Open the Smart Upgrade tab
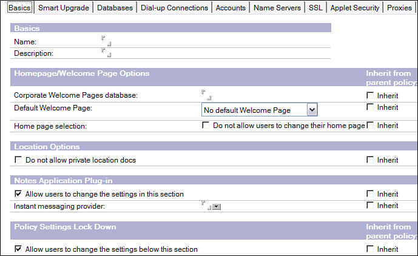Screen dimensions: 418x256 pos(64,8)
